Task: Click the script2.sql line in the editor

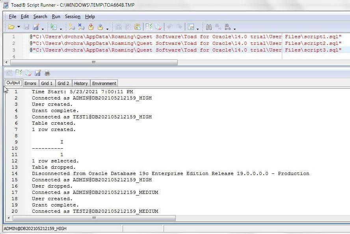Action: [x=186, y=43]
